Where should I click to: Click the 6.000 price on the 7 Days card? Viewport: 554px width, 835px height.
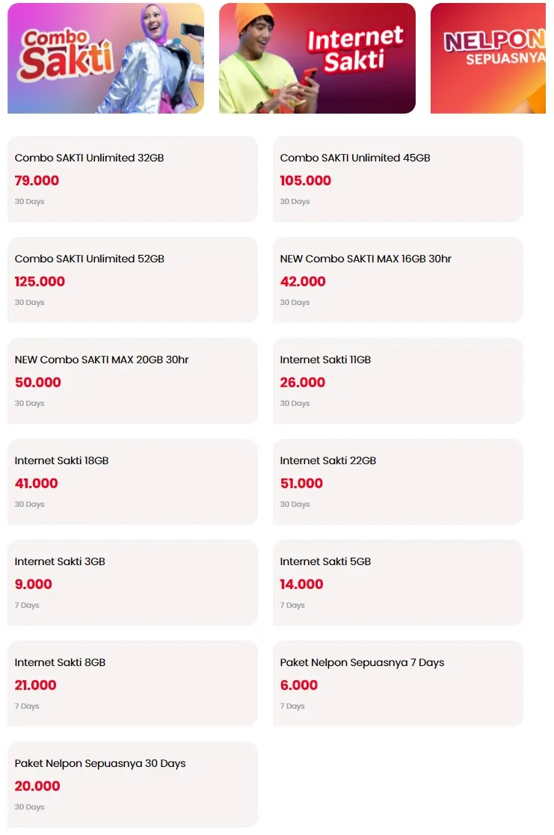(x=298, y=685)
